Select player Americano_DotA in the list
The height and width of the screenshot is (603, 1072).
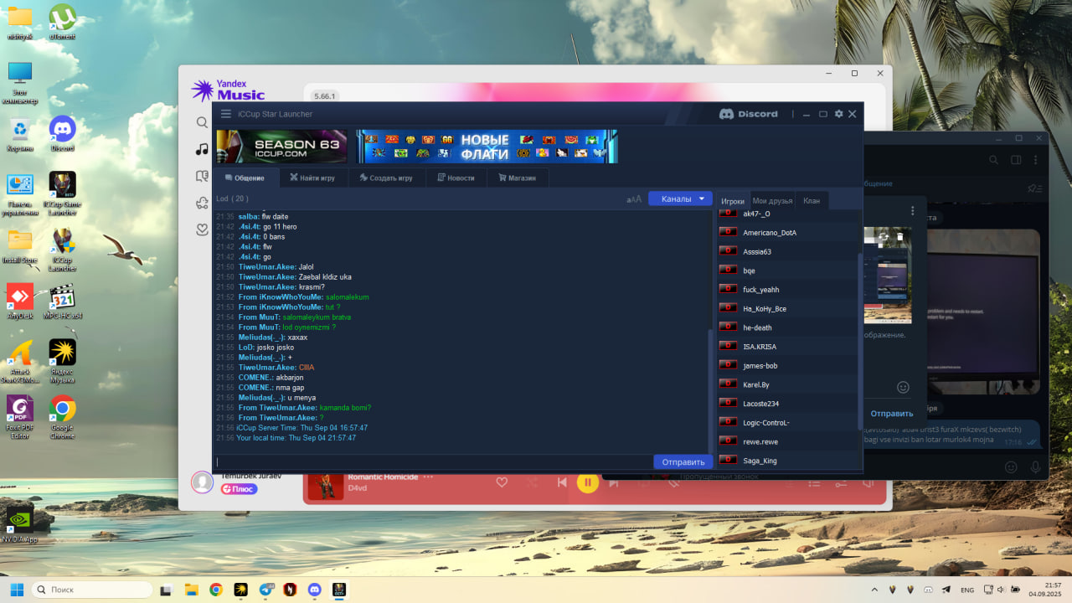coord(787,233)
